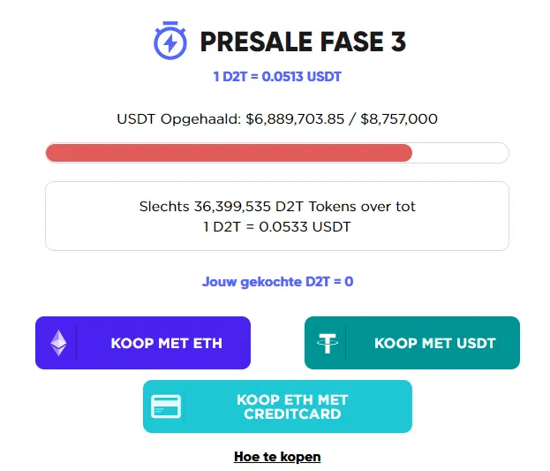The height and width of the screenshot is (471, 550).
Task: Click the credit card icon
Action: pos(166,406)
